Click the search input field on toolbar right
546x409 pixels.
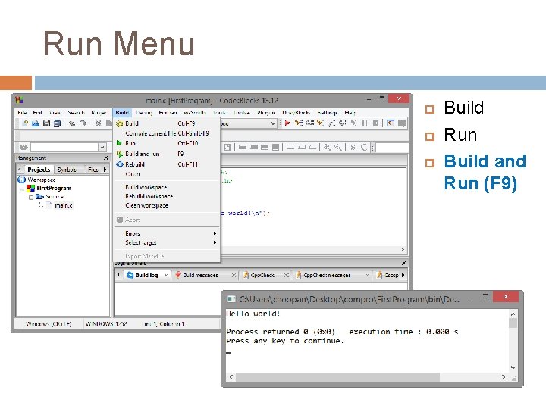coord(392,147)
